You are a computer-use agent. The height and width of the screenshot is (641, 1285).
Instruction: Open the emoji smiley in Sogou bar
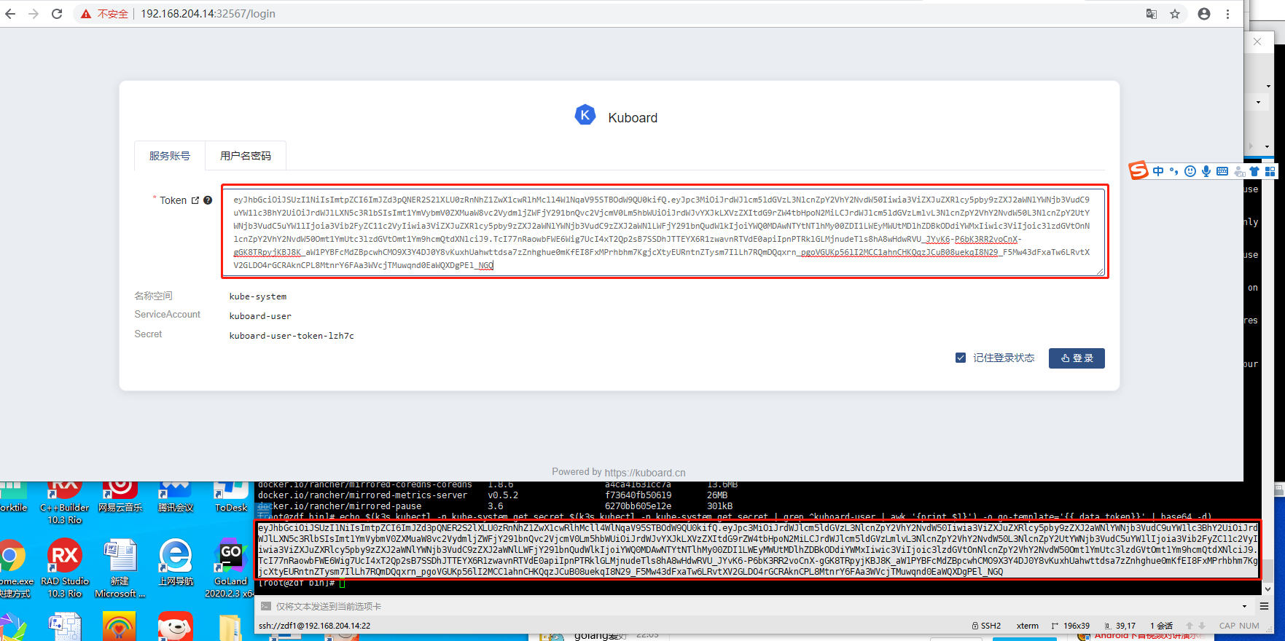(1190, 171)
